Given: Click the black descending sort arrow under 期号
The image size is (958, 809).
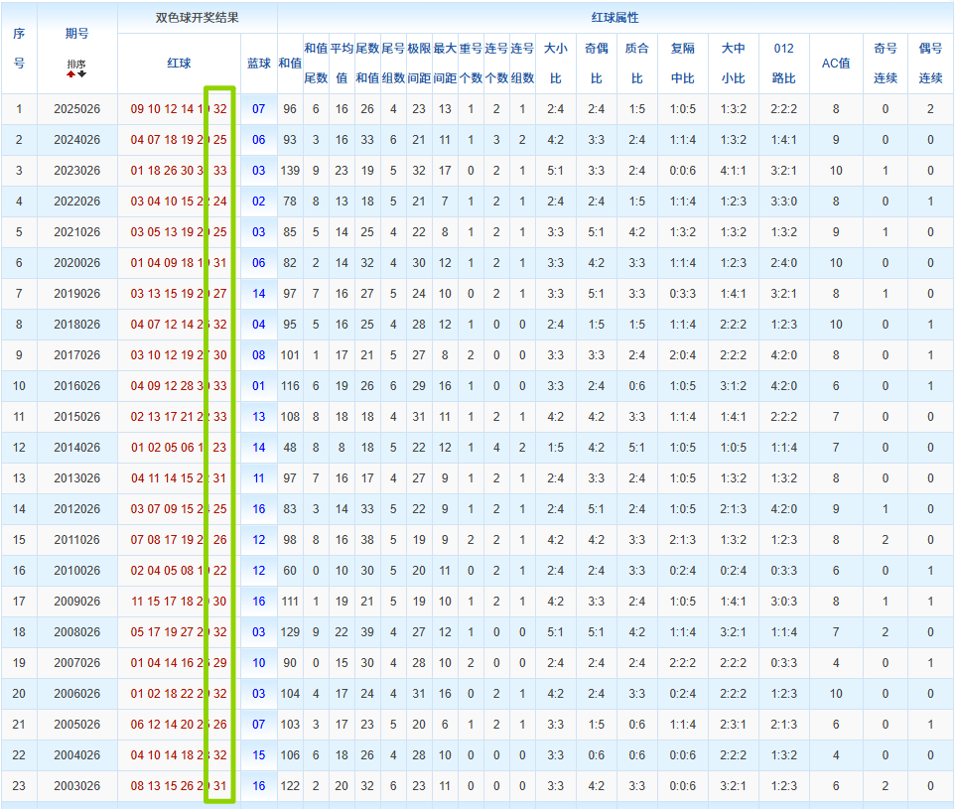Looking at the screenshot, I should pyautogui.click(x=82, y=73).
